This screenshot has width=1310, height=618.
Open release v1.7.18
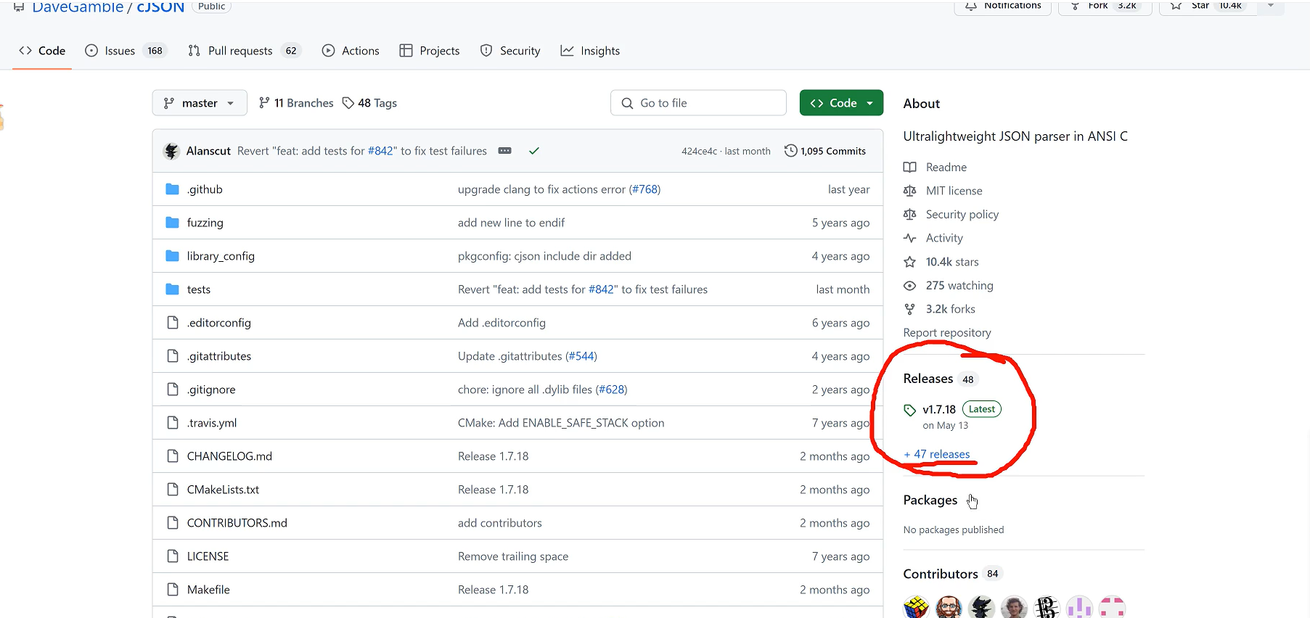(x=939, y=409)
